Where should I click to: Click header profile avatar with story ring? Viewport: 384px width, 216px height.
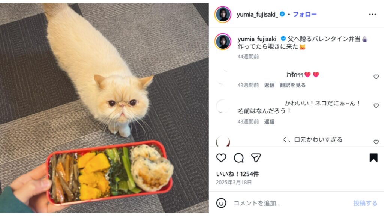tap(223, 15)
